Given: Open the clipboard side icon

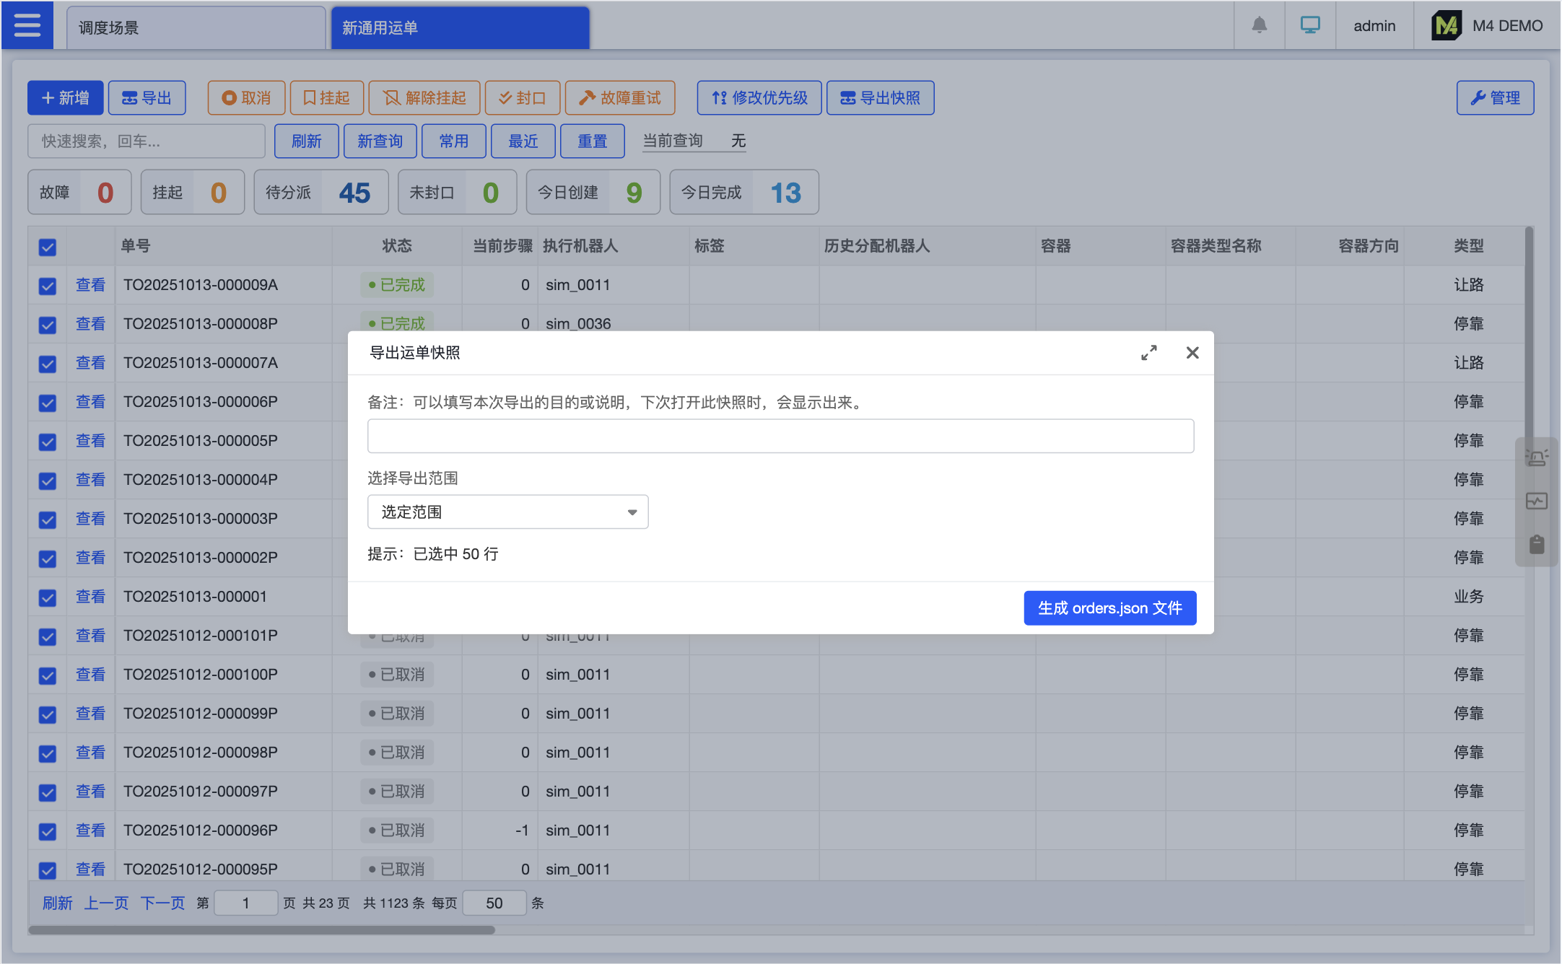Looking at the screenshot, I should [x=1537, y=544].
